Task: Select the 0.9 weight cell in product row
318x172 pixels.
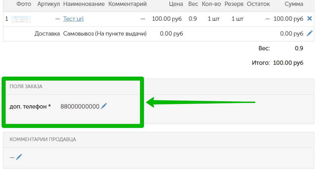Action: 193,19
